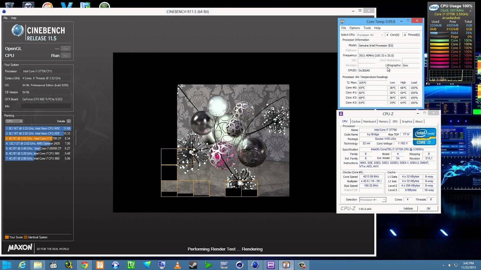Select highlighted ranking row i7-3770K 8.34
The height and width of the screenshot is (270, 481).
(38, 138)
